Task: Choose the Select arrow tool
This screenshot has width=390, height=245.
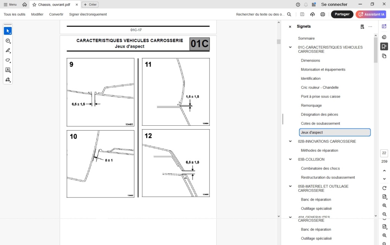Action: coord(8,31)
